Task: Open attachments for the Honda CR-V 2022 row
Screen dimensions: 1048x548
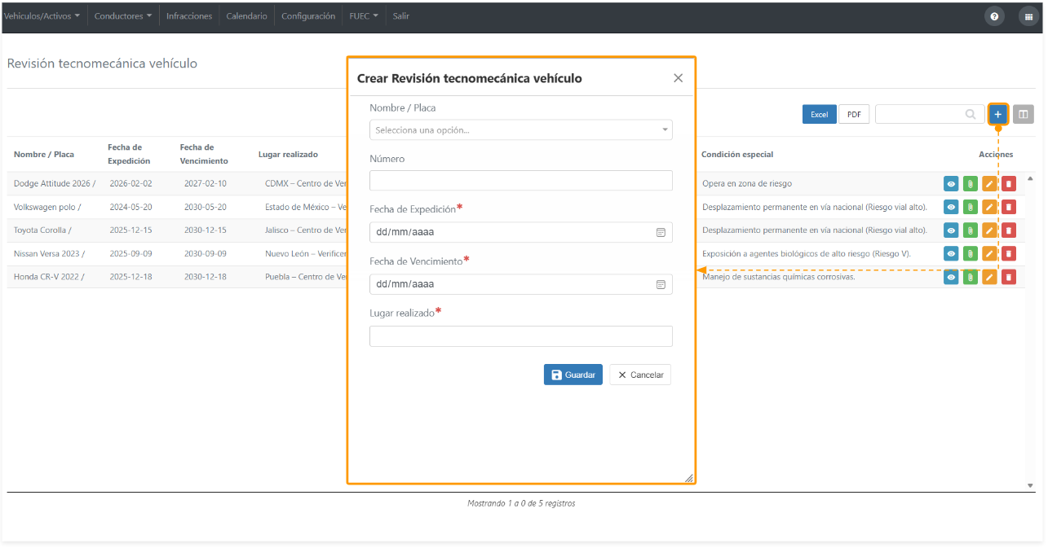Action: [x=971, y=278]
